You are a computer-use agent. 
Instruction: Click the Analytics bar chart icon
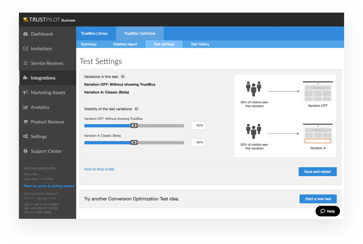(26, 107)
